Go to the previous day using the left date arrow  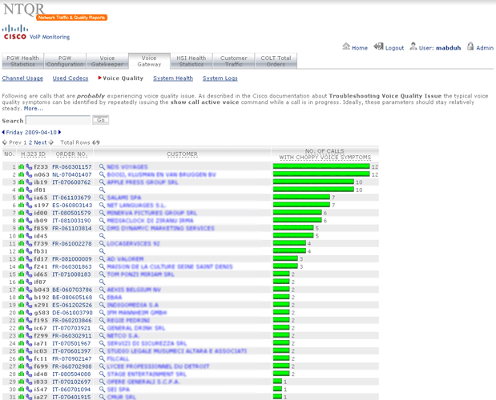click(x=3, y=133)
